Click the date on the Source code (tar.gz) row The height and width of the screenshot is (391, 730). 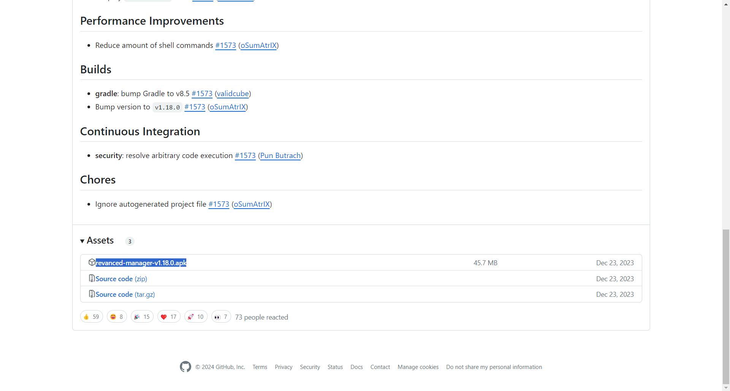pos(615,294)
